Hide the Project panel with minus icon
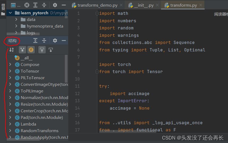 point(64,5)
